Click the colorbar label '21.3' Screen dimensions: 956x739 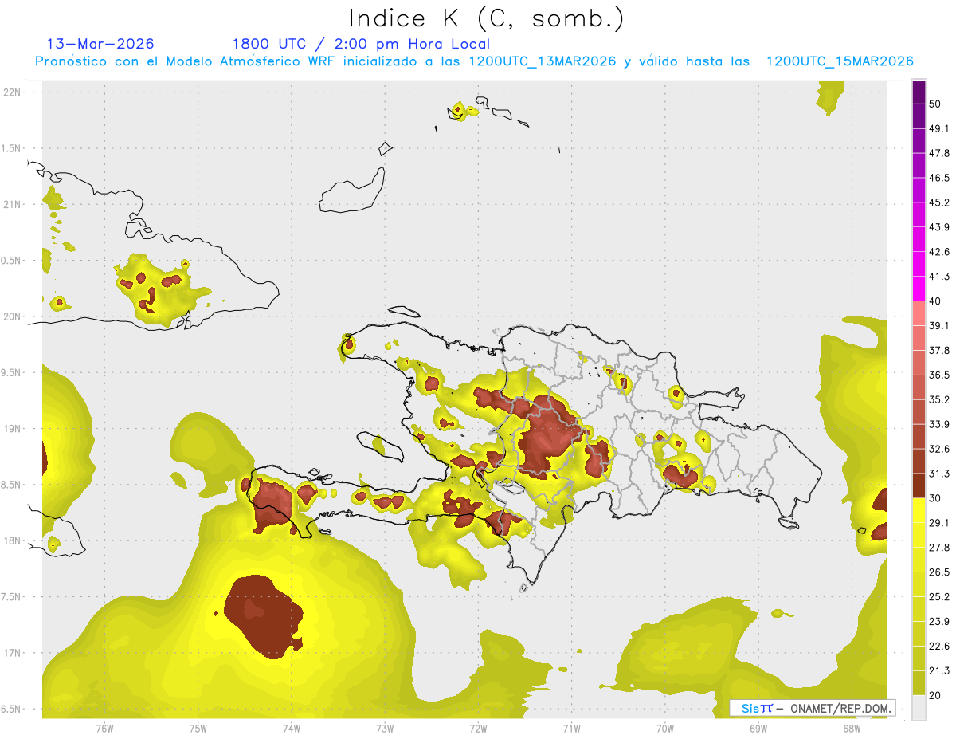coord(939,671)
